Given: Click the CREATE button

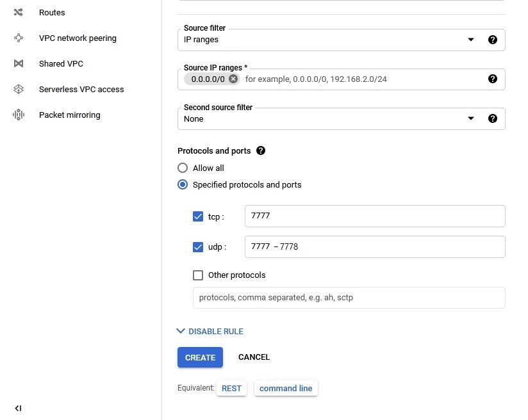Looking at the screenshot, I should 200,357.
